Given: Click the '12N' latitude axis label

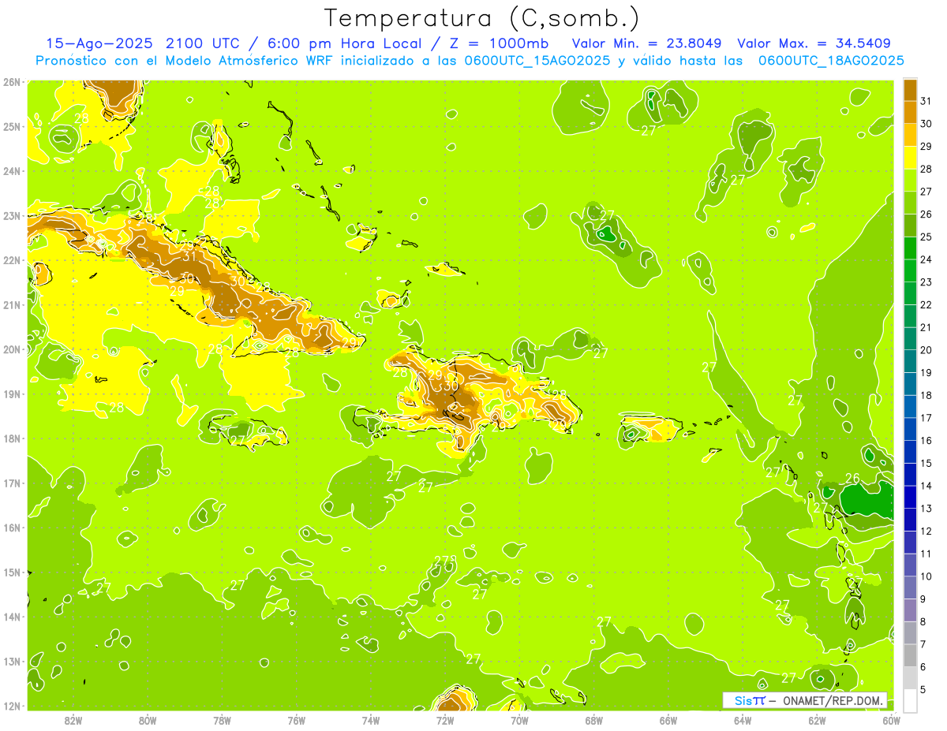Looking at the screenshot, I should point(12,706).
